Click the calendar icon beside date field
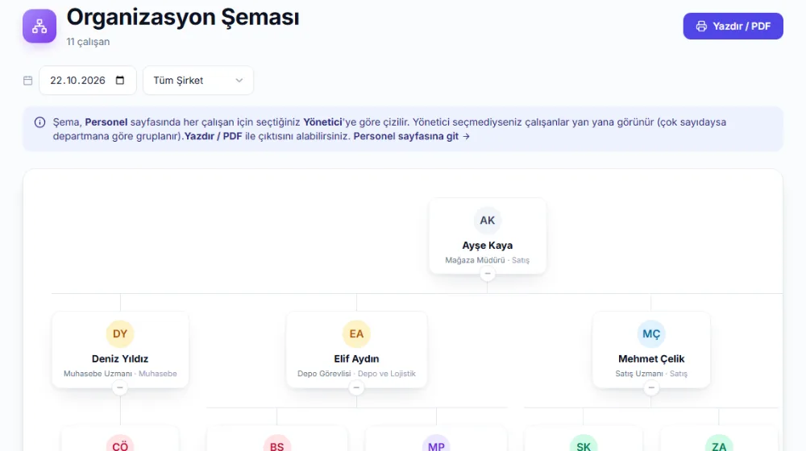The height and width of the screenshot is (451, 806). point(28,81)
